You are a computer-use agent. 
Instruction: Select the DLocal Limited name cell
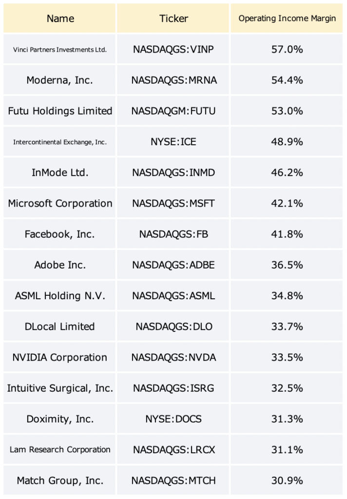(59, 326)
